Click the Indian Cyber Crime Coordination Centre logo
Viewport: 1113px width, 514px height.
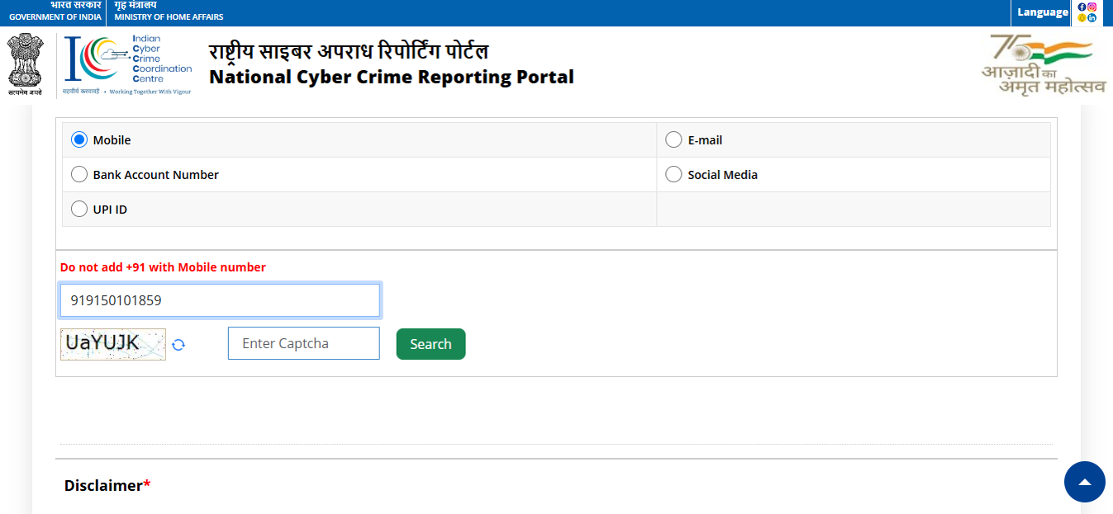tap(128, 65)
